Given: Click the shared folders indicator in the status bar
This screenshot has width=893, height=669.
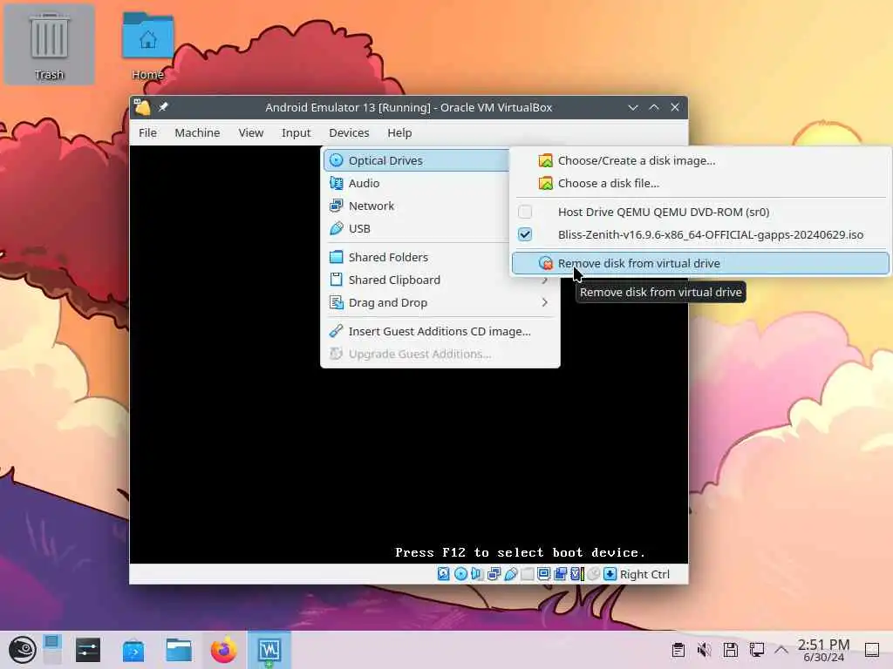Looking at the screenshot, I should [x=528, y=574].
